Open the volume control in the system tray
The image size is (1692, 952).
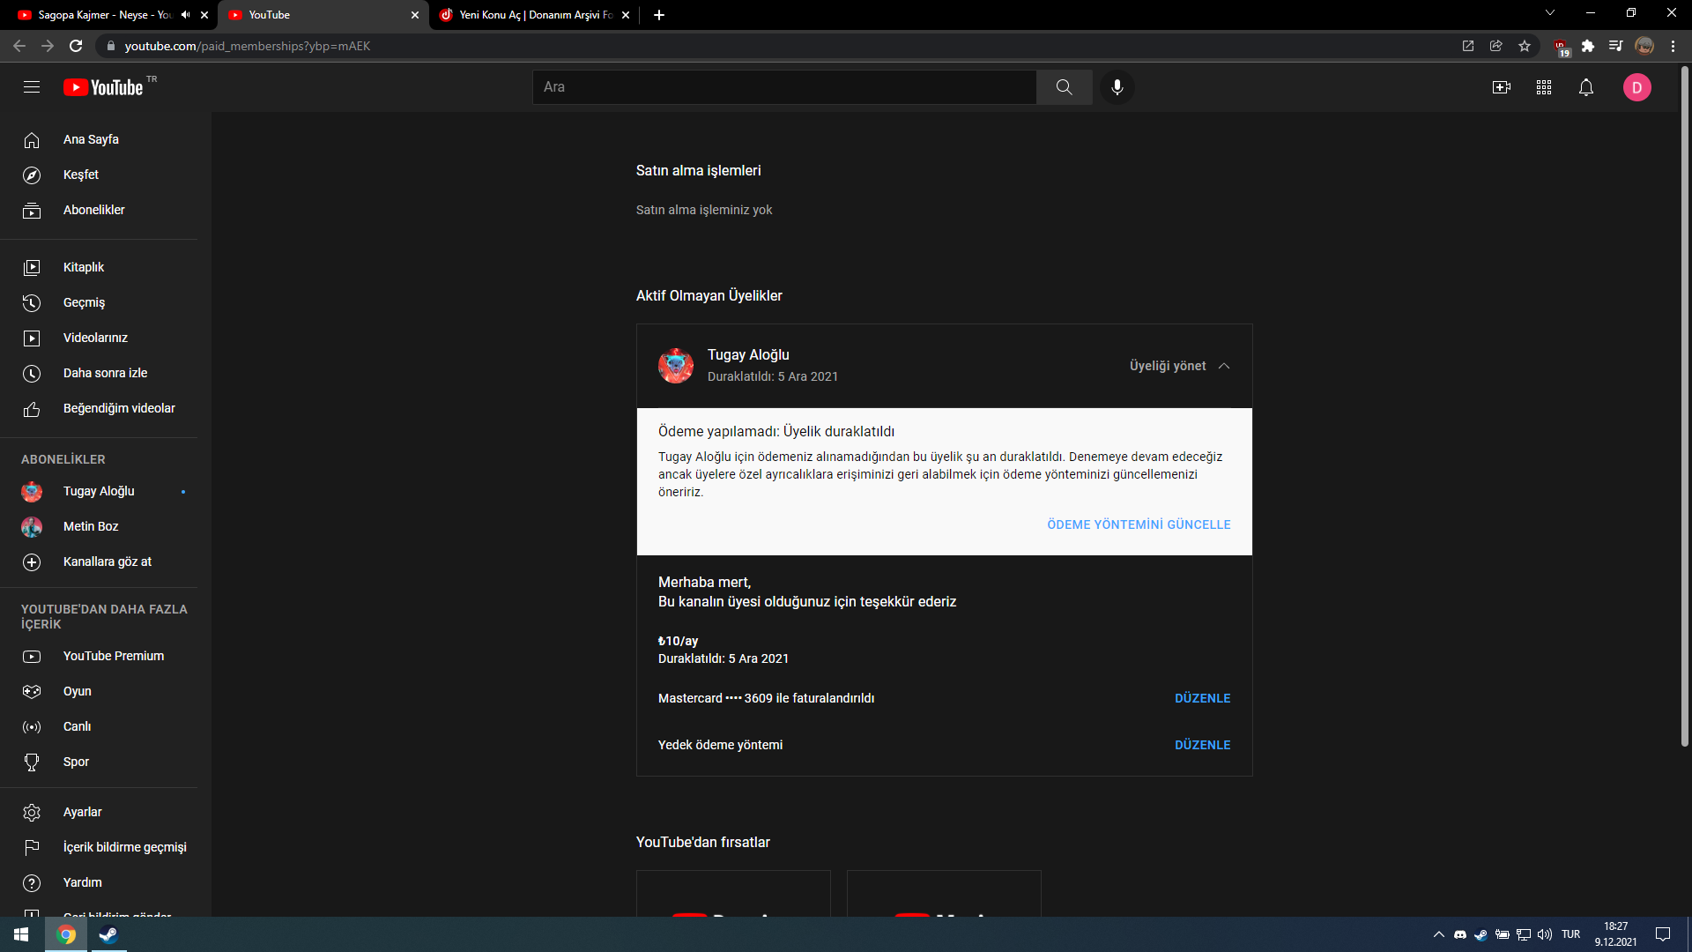(1545, 934)
